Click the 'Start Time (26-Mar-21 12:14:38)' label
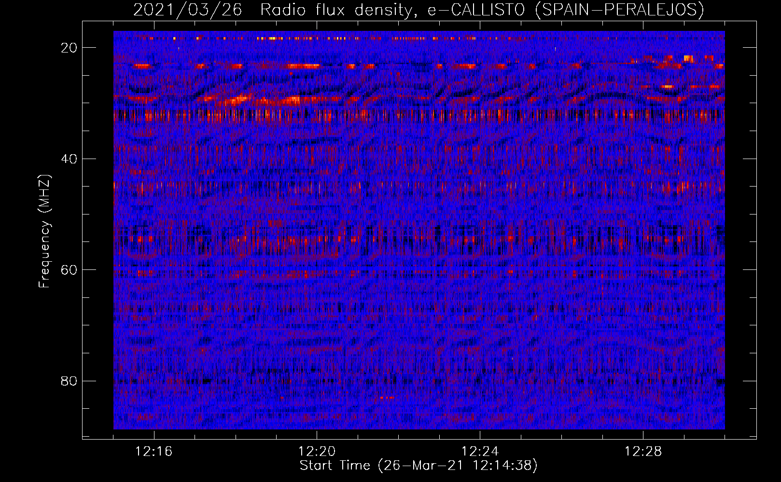The image size is (781, 482). pyautogui.click(x=418, y=466)
